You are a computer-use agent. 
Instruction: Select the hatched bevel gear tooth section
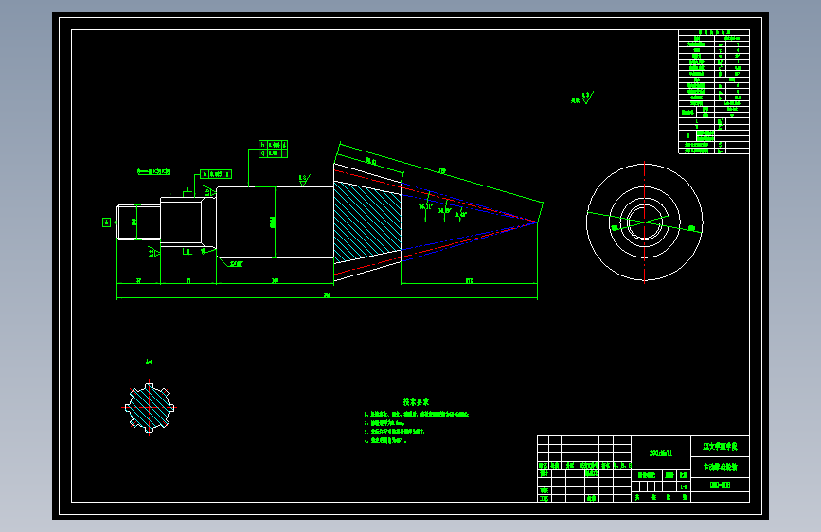367,222
